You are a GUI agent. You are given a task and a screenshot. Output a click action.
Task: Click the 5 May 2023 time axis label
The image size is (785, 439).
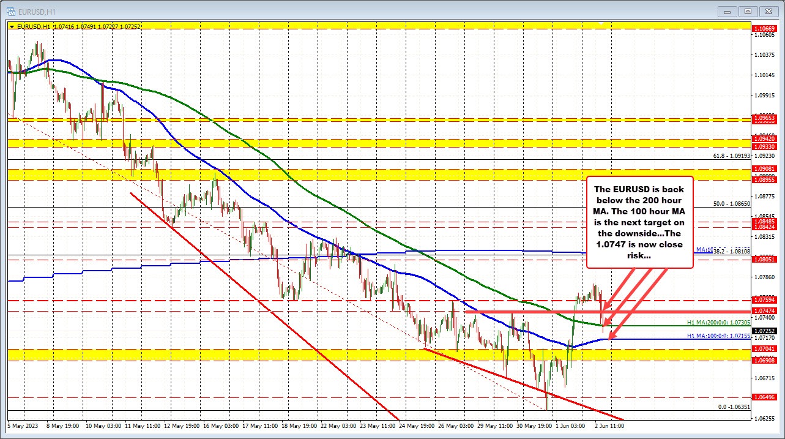(22, 425)
